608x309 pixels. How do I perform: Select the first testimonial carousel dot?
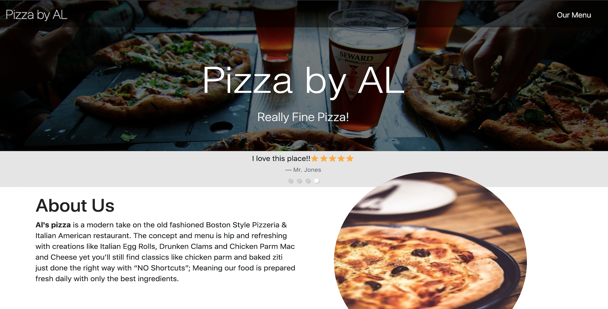tap(291, 181)
